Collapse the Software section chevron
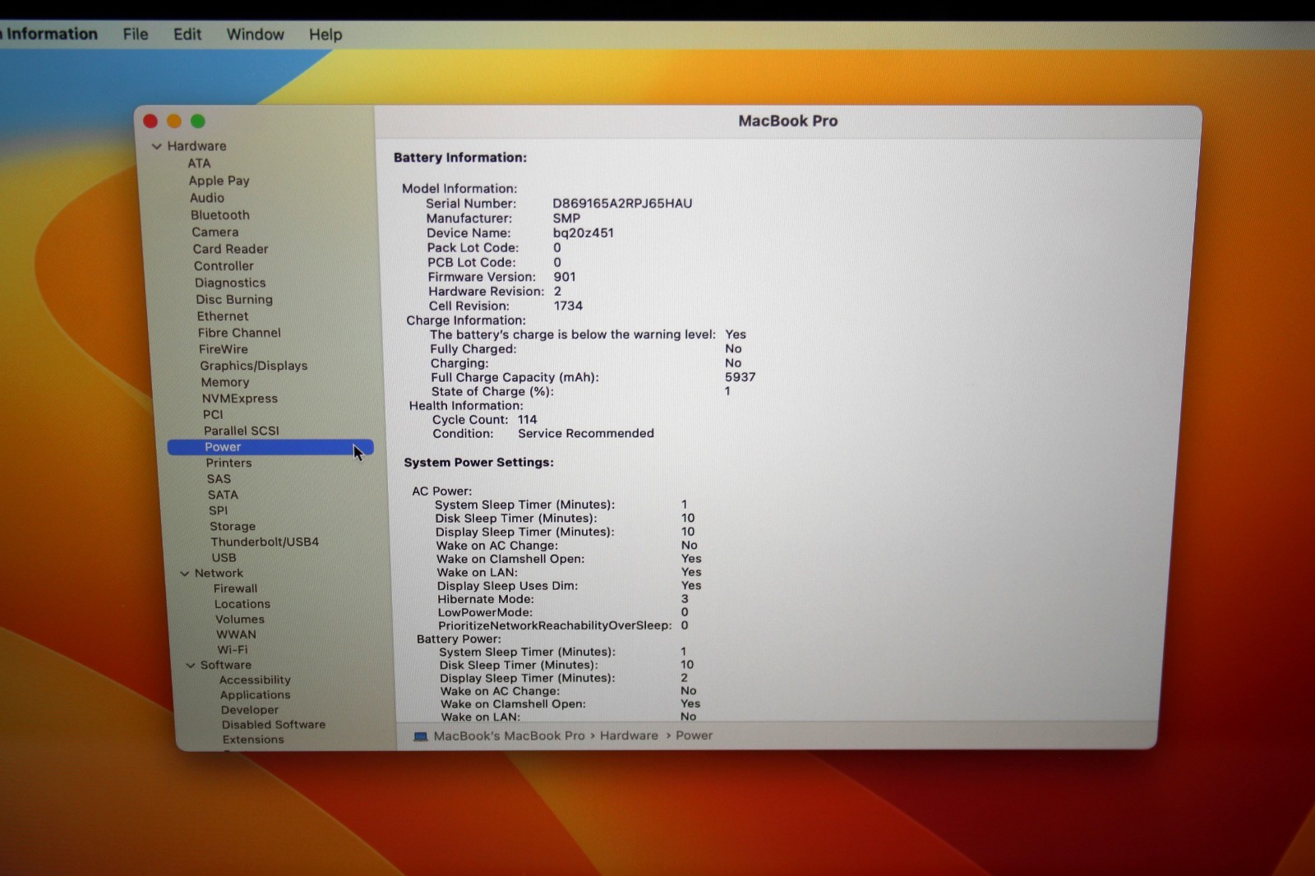Screen dimensions: 1315x876 click(x=191, y=666)
